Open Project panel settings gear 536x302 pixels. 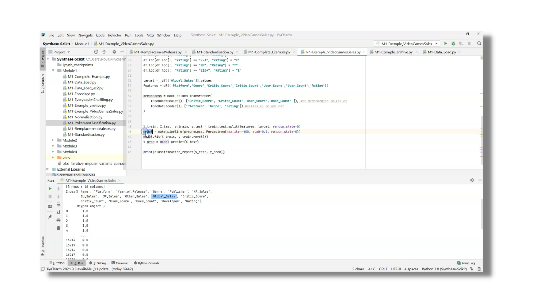(x=114, y=52)
